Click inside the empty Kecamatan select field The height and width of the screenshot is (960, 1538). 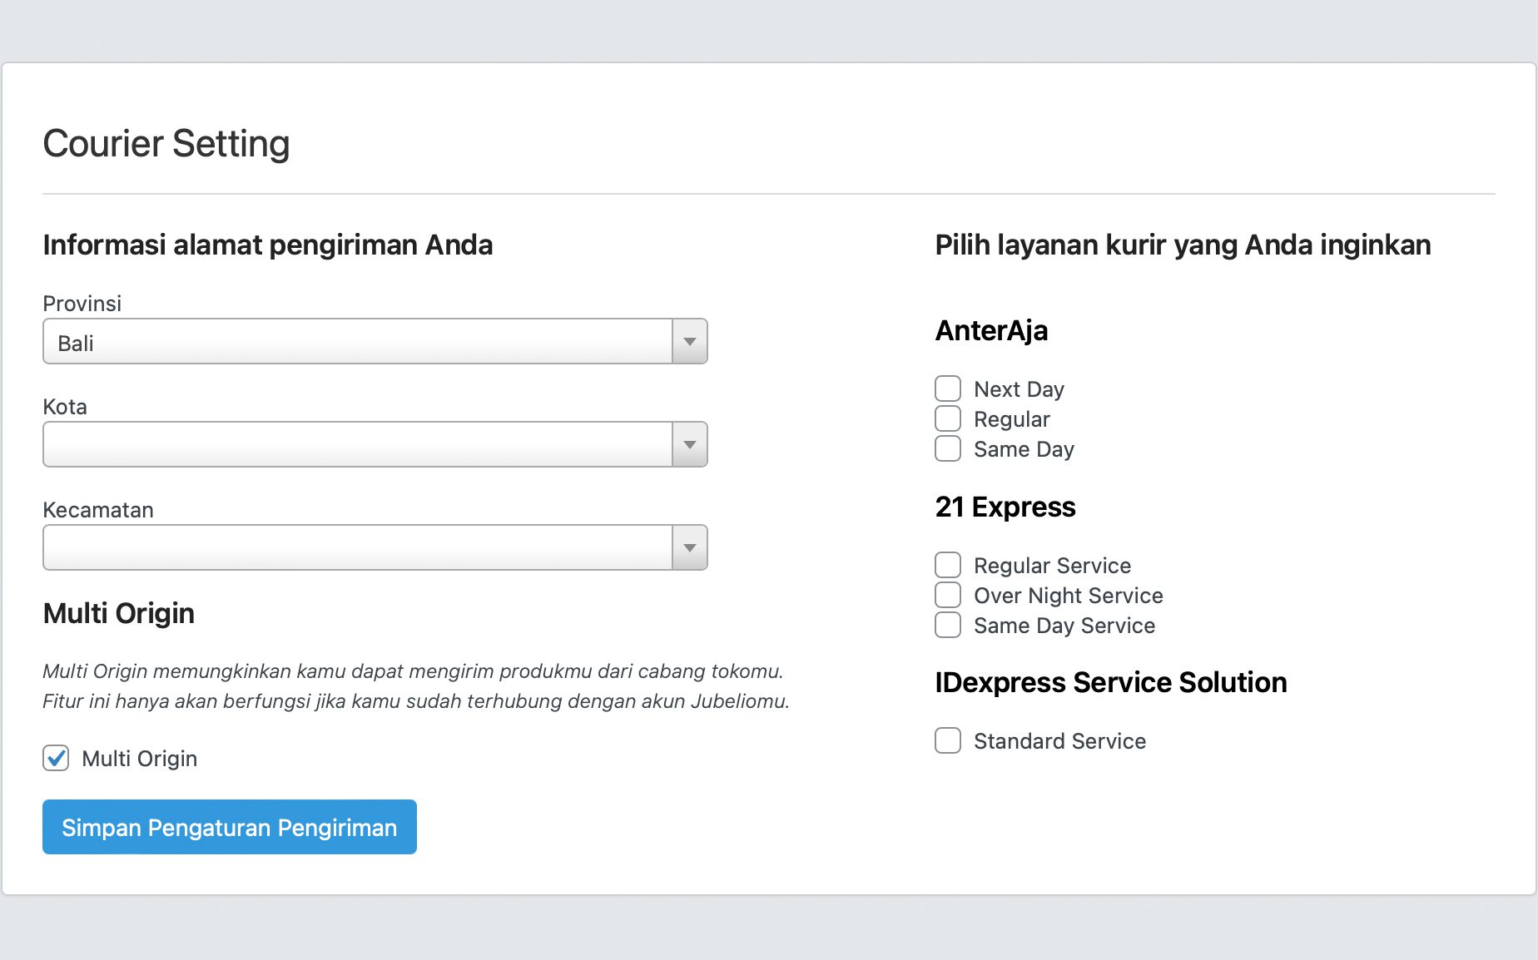[x=358, y=548]
